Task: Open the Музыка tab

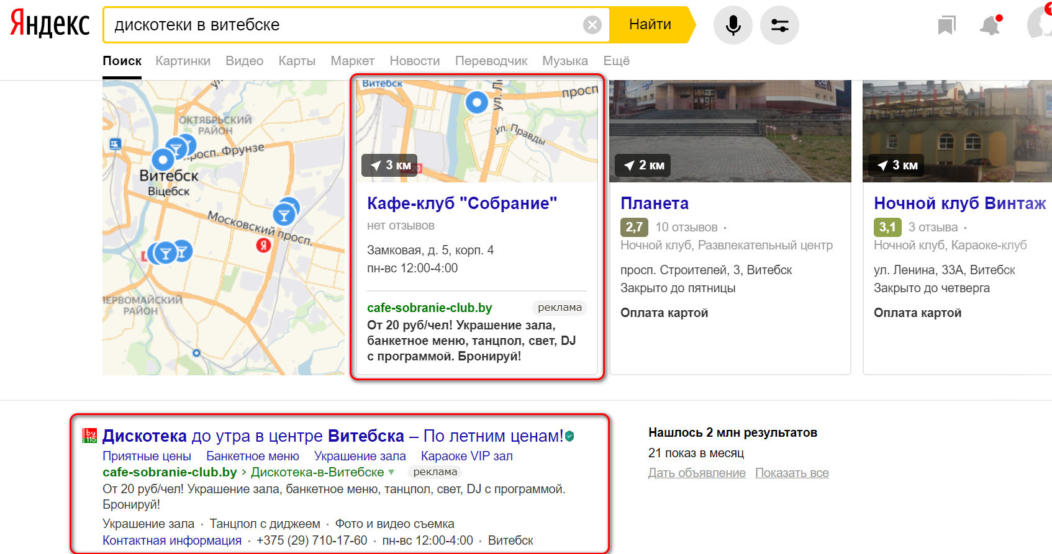Action: click(565, 61)
